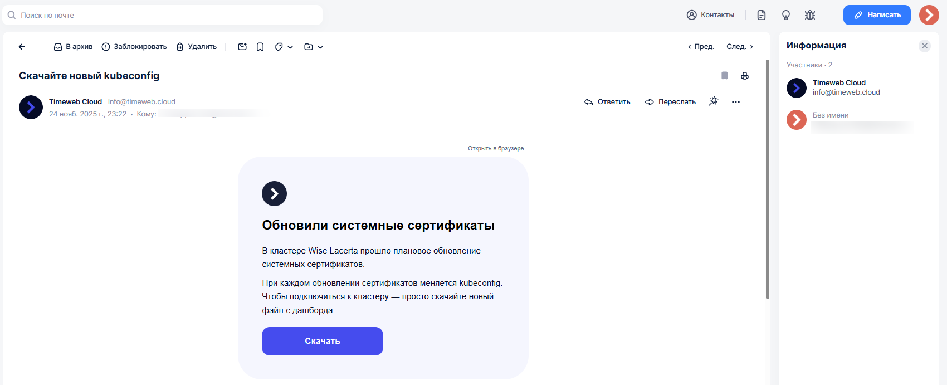Go back using the left arrow
Image resolution: width=947 pixels, height=385 pixels.
22,47
